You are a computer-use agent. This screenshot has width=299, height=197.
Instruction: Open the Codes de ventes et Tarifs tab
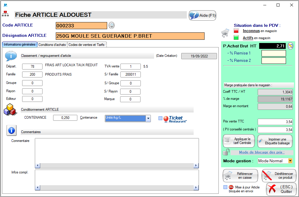coord(87,45)
